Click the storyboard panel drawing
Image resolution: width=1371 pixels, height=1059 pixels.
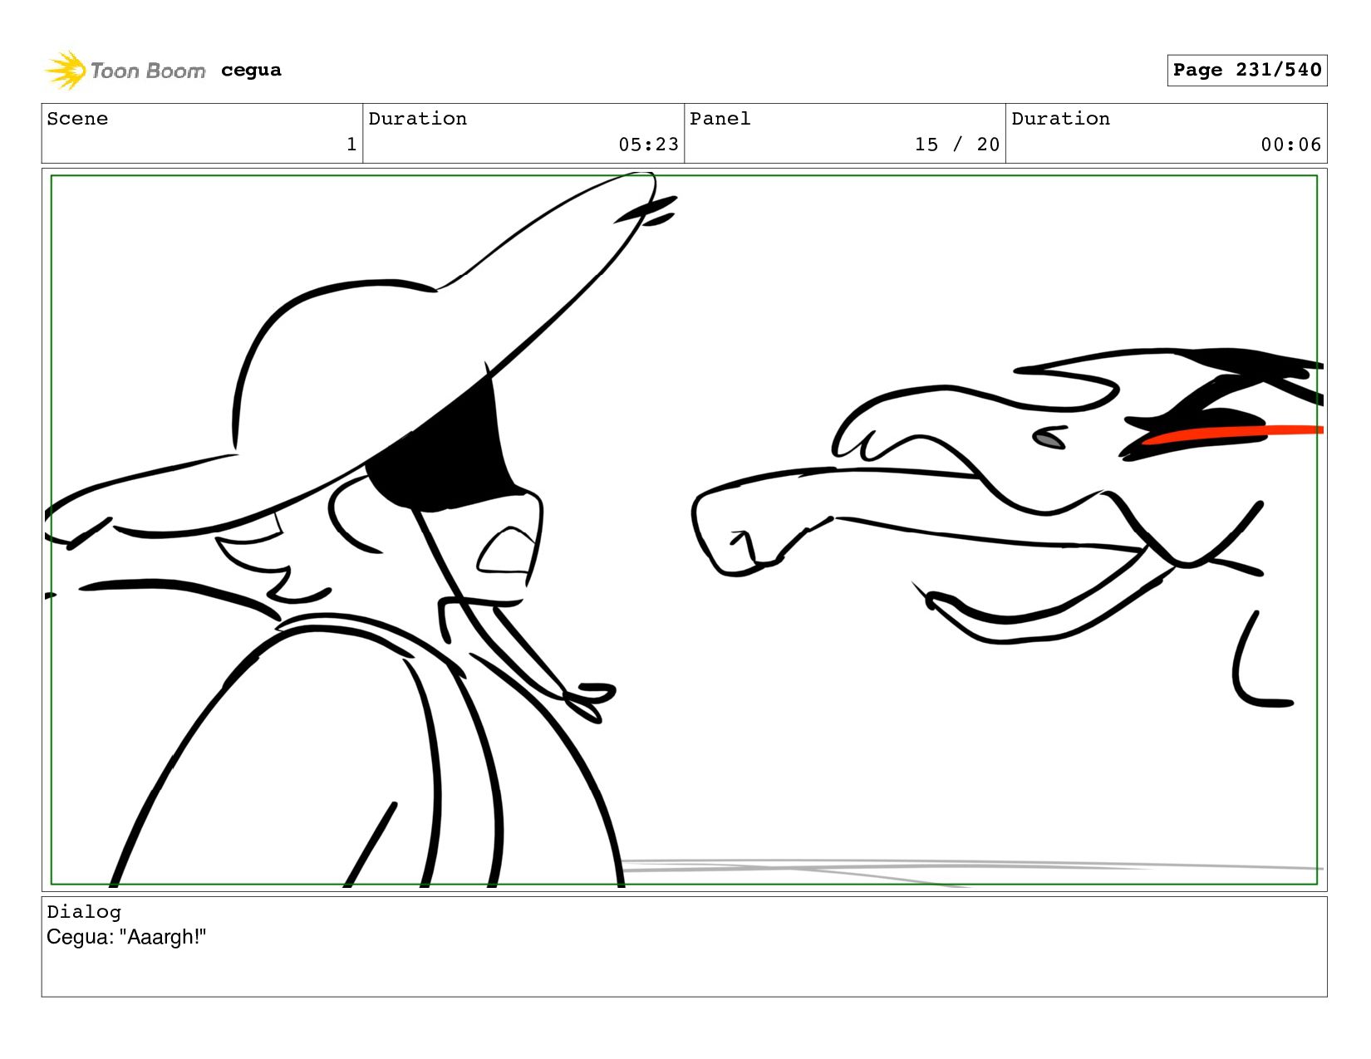coord(684,530)
